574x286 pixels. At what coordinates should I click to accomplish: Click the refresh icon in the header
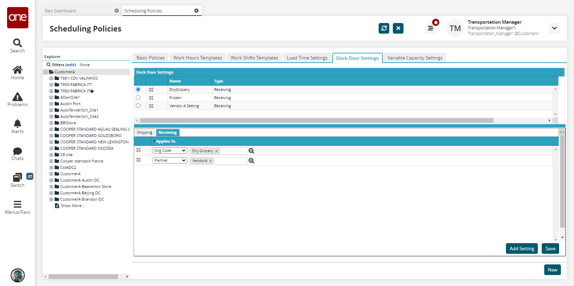point(384,28)
